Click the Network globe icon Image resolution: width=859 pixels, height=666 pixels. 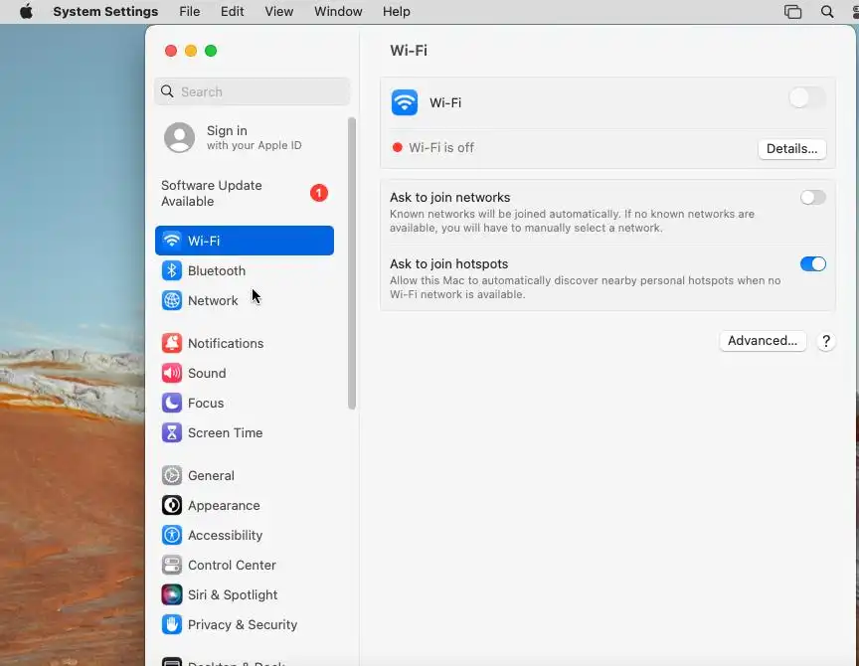pos(172,300)
